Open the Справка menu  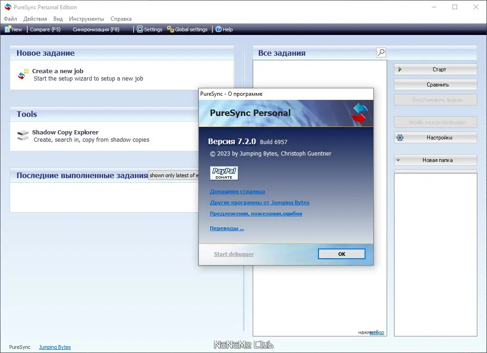[121, 18]
